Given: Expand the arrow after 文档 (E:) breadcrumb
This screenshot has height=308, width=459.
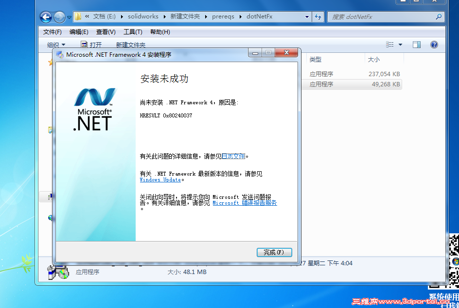Looking at the screenshot, I should click(122, 16).
